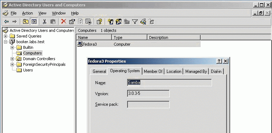Switch to the Member Of tab
The height and width of the screenshot is (133, 272).
(153, 71)
